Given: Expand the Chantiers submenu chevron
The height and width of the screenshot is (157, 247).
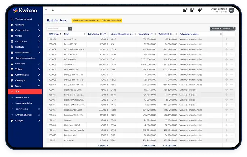Looking at the screenshot, I should click(39, 64).
